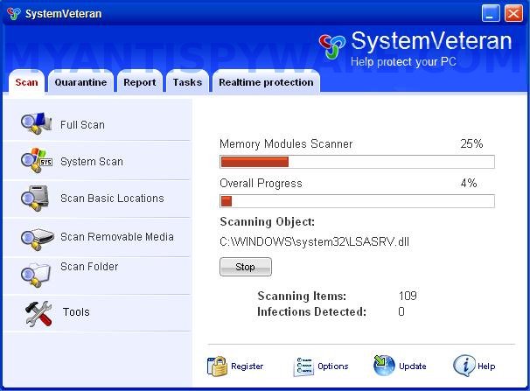Click the Help info bubble icon
This screenshot has height=391, width=530.
[x=464, y=366]
